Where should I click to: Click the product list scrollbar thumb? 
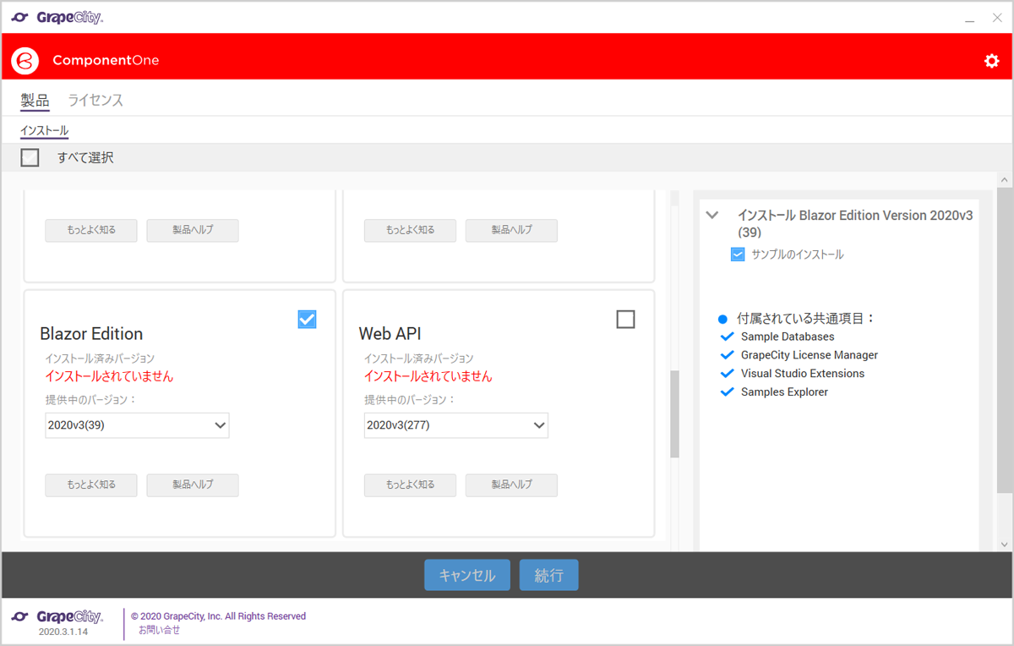674,414
